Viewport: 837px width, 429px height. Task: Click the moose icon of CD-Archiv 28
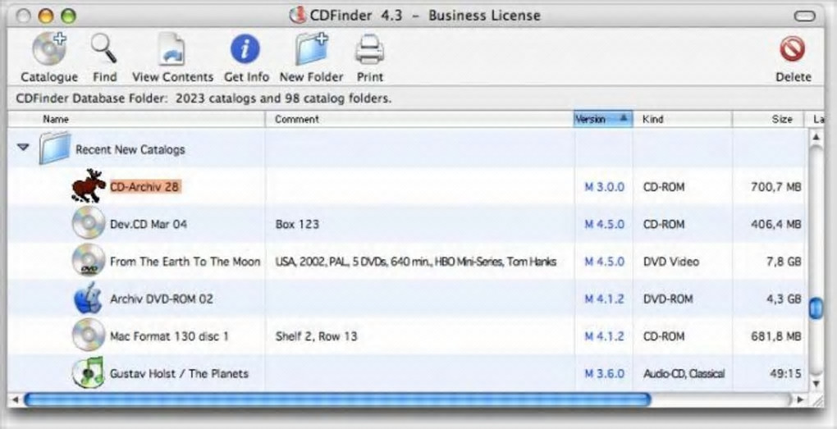[88, 186]
